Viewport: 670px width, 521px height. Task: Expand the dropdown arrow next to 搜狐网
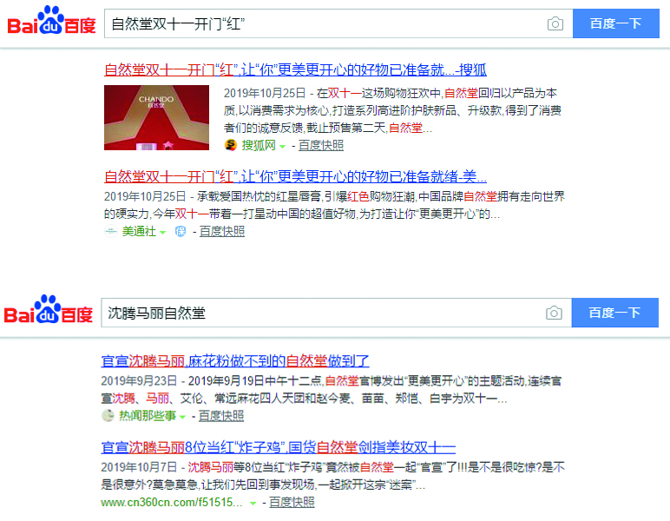click(282, 147)
